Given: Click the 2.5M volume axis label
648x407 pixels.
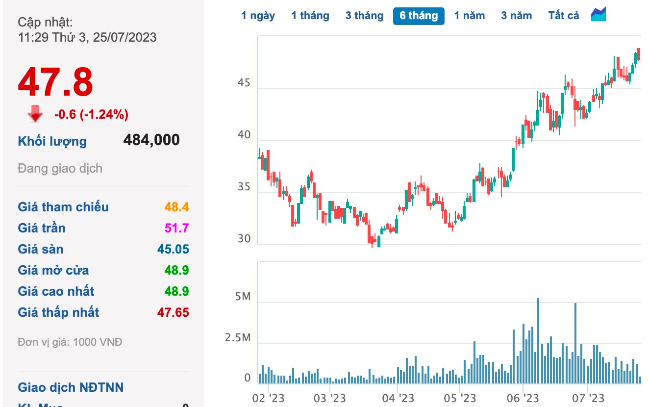Looking at the screenshot, I should point(238,338).
